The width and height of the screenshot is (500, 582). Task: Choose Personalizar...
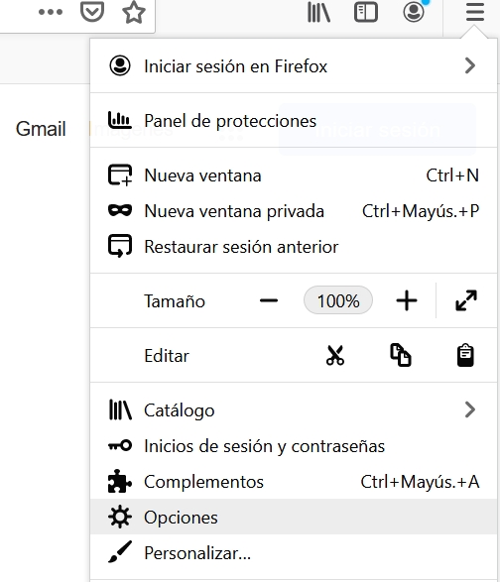click(294, 552)
